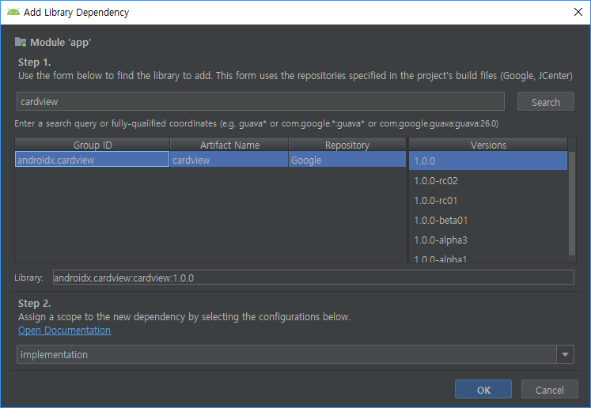Confirm with the OK button

point(483,390)
